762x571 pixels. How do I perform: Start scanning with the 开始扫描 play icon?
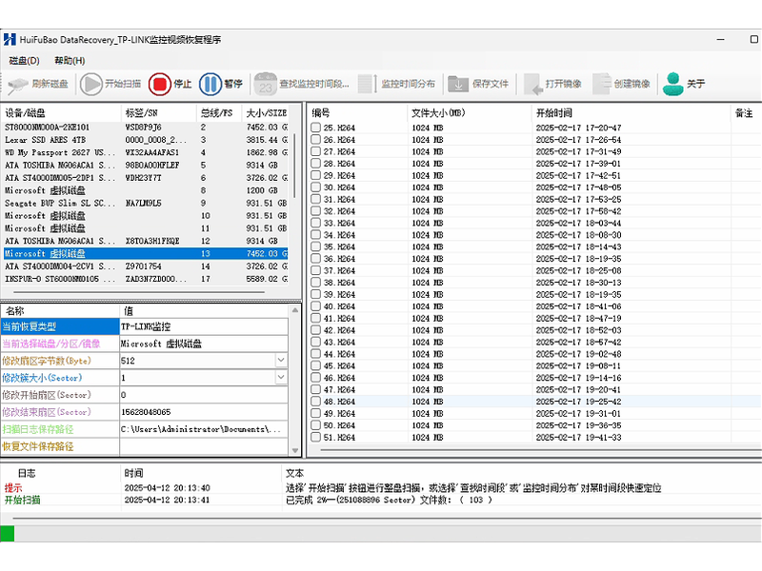(x=90, y=84)
